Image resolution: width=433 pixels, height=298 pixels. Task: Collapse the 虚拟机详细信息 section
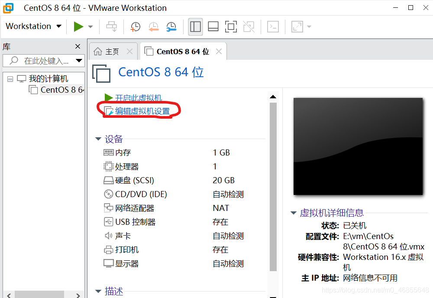[x=294, y=213]
